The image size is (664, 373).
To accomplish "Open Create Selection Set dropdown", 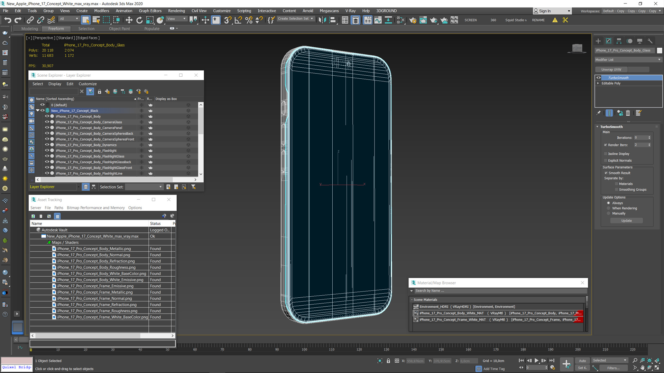I will (295, 19).
